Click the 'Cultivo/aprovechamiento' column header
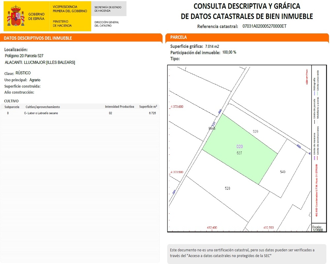The width and height of the screenshot is (330, 264). [x=43, y=107]
